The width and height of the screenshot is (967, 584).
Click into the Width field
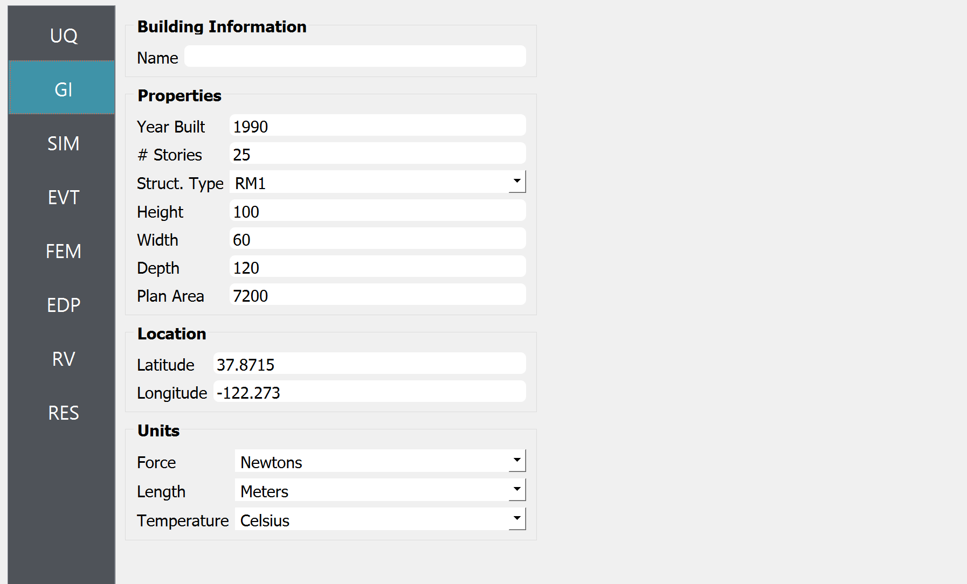pos(377,239)
